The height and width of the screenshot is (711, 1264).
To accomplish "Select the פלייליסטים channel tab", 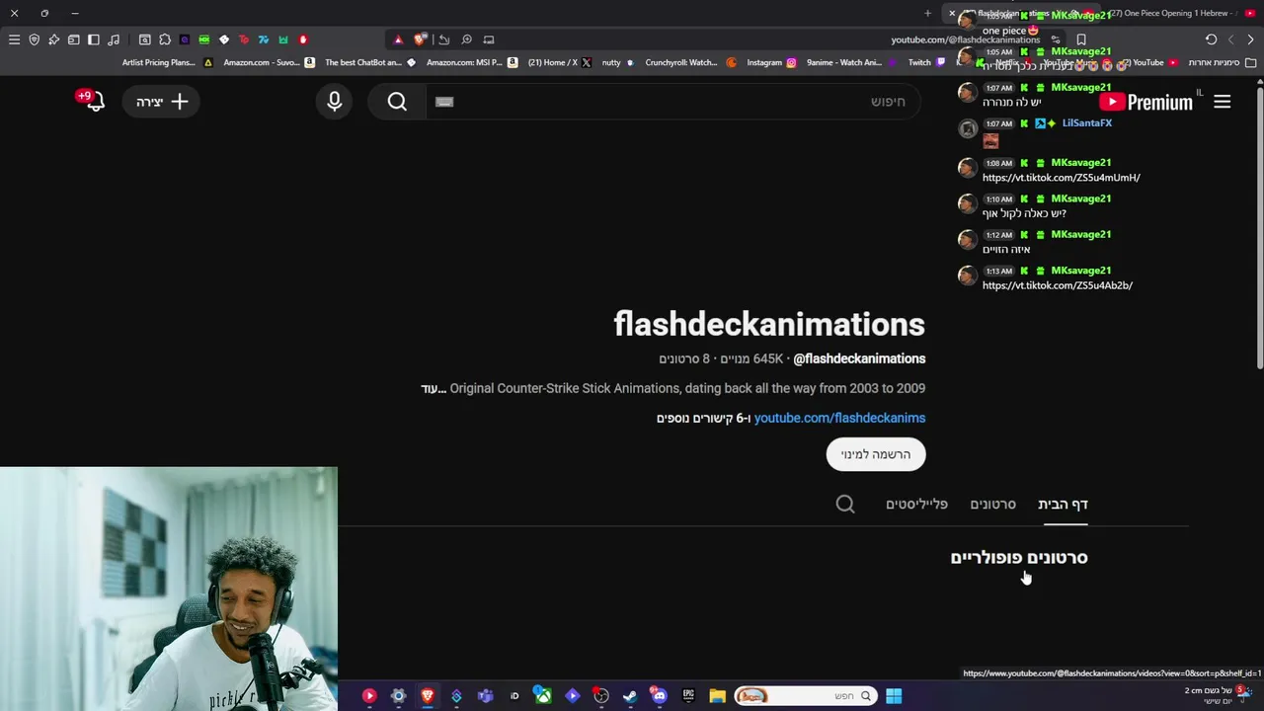I will [916, 505].
